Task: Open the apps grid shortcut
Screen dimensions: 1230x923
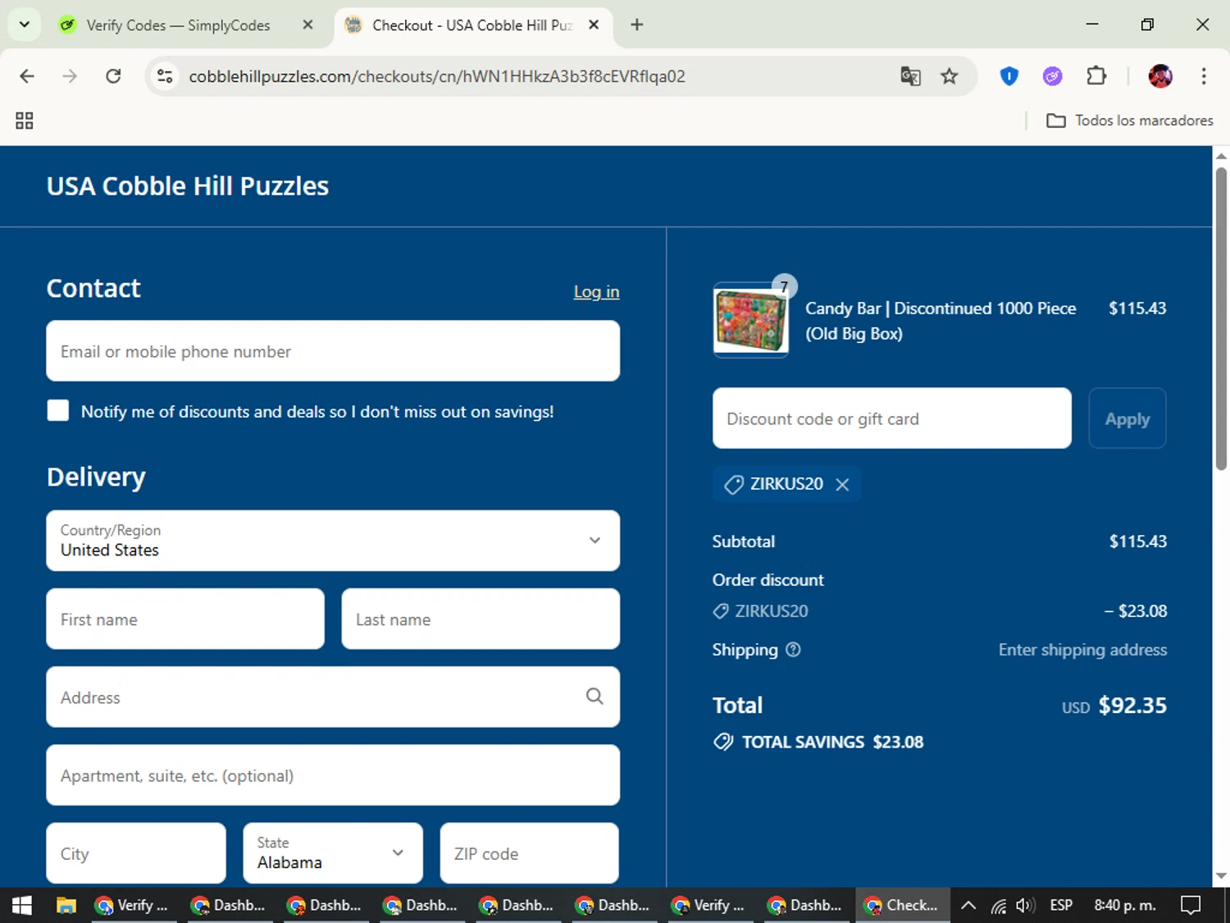Action: coord(25,121)
